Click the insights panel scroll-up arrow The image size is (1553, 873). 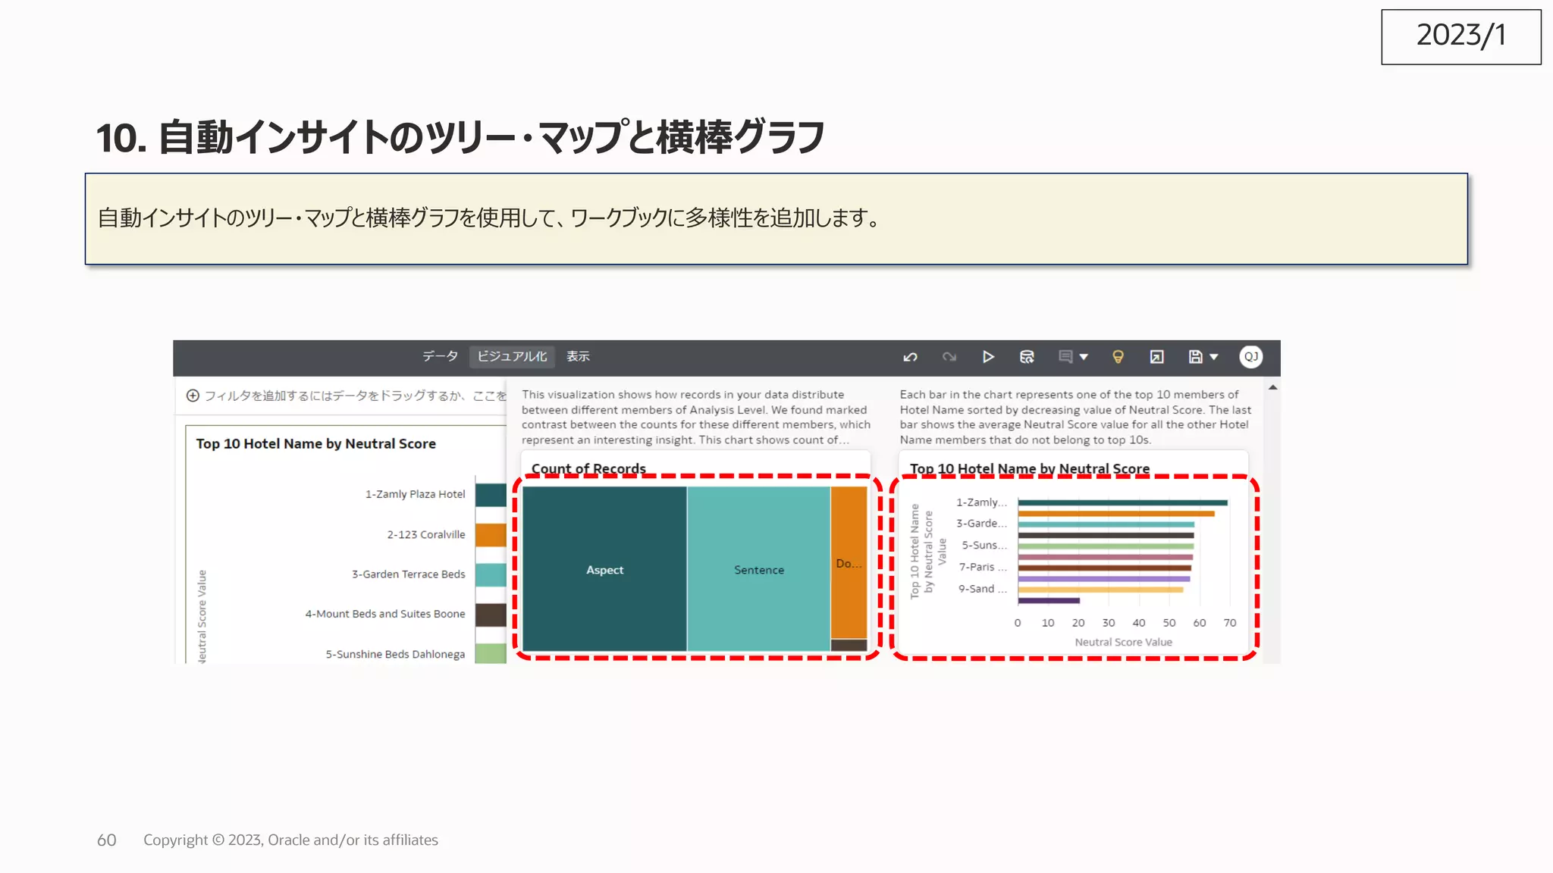click(x=1273, y=388)
